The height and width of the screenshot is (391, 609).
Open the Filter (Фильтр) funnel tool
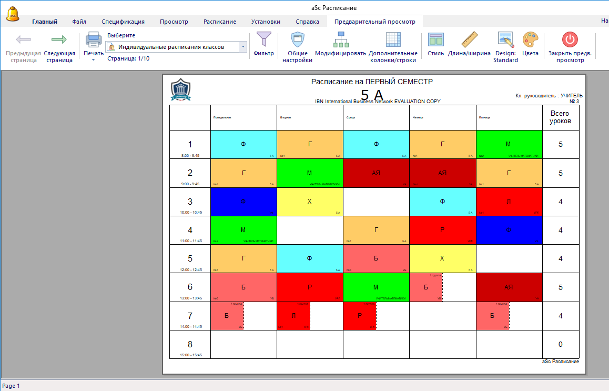[263, 40]
